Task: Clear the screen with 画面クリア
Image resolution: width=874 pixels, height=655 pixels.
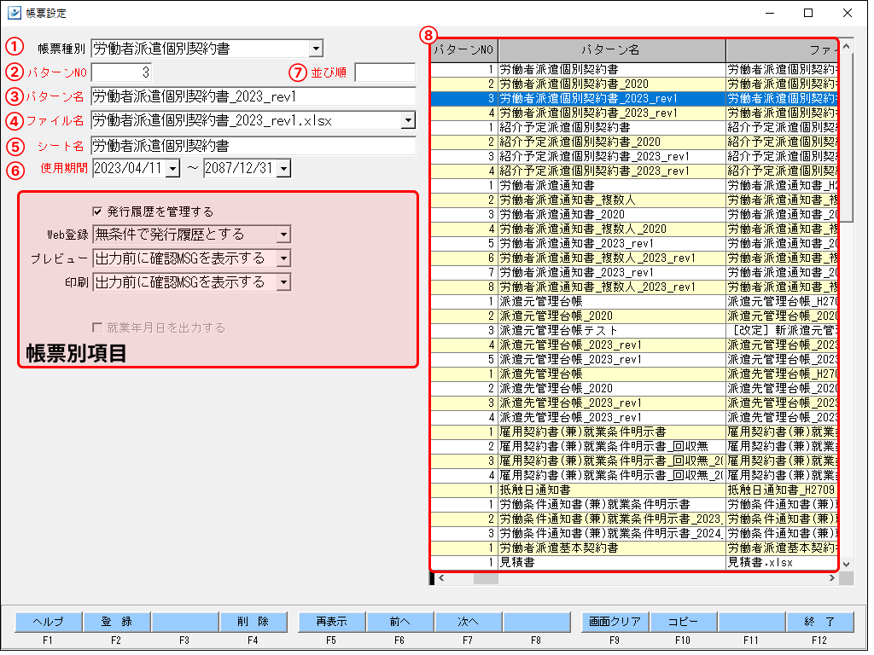Action: [x=615, y=622]
